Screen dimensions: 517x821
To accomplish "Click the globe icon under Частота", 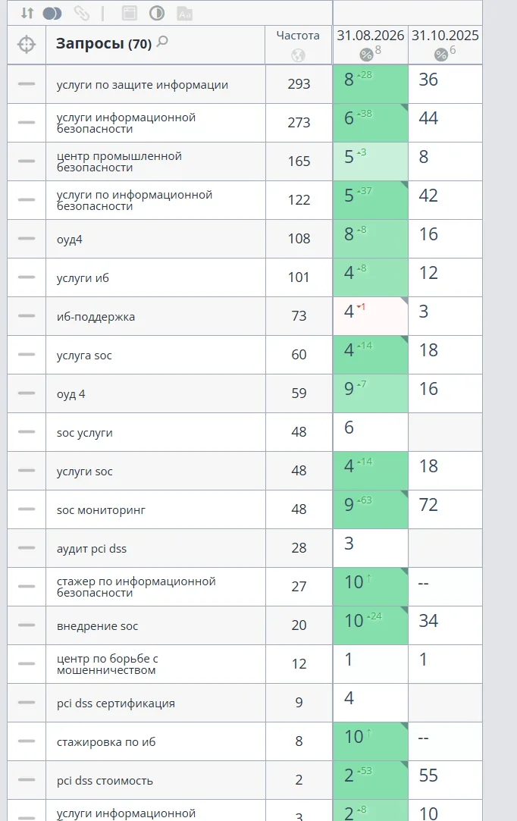I will click(x=299, y=55).
